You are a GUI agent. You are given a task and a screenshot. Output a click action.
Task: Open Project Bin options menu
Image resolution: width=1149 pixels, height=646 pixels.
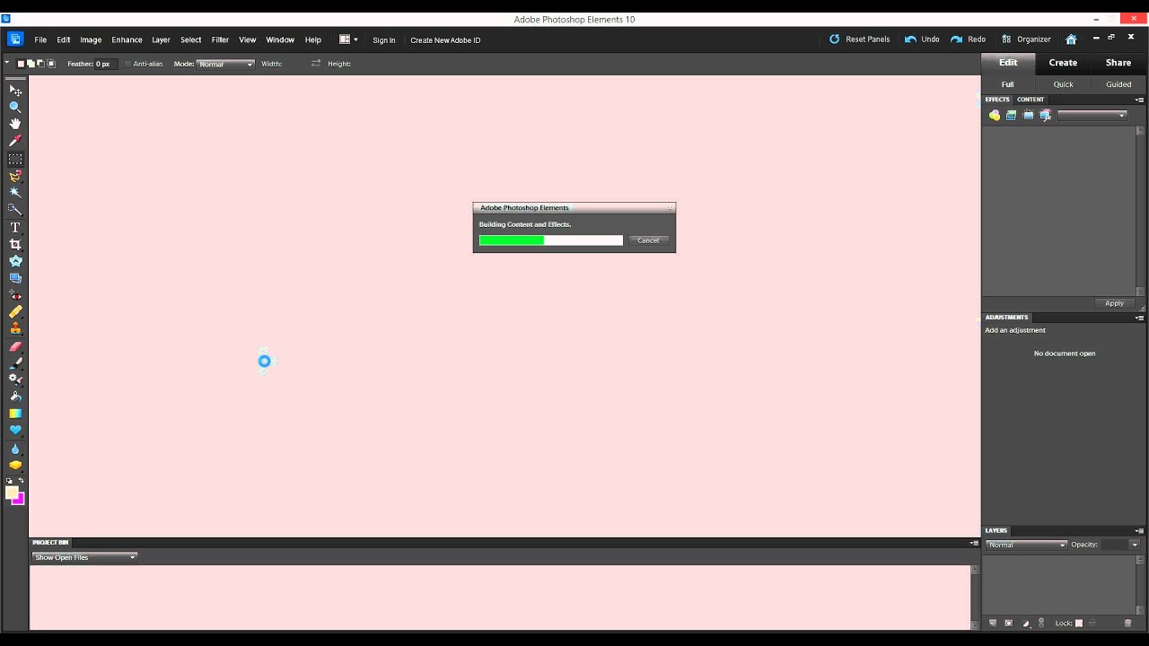974,543
